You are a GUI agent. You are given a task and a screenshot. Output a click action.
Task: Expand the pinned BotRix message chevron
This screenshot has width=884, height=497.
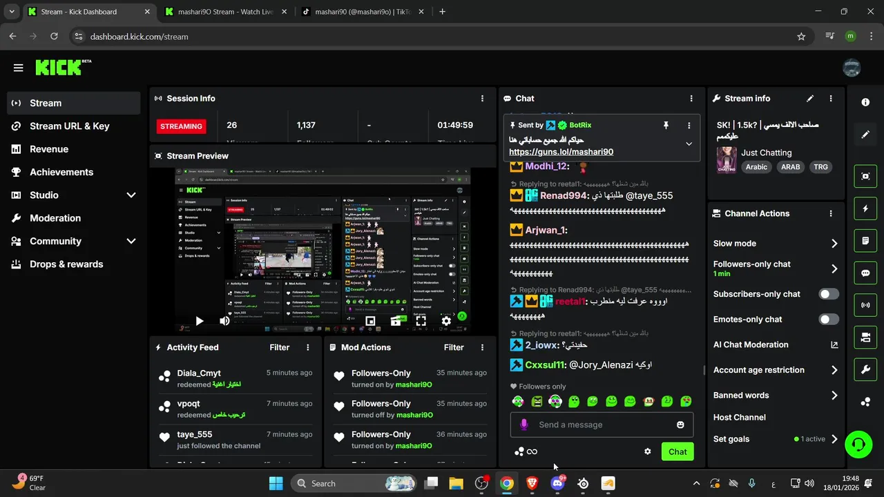[689, 144]
